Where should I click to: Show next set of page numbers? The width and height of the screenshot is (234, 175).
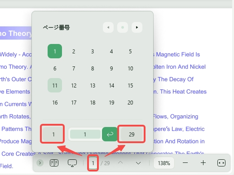[x=137, y=27]
